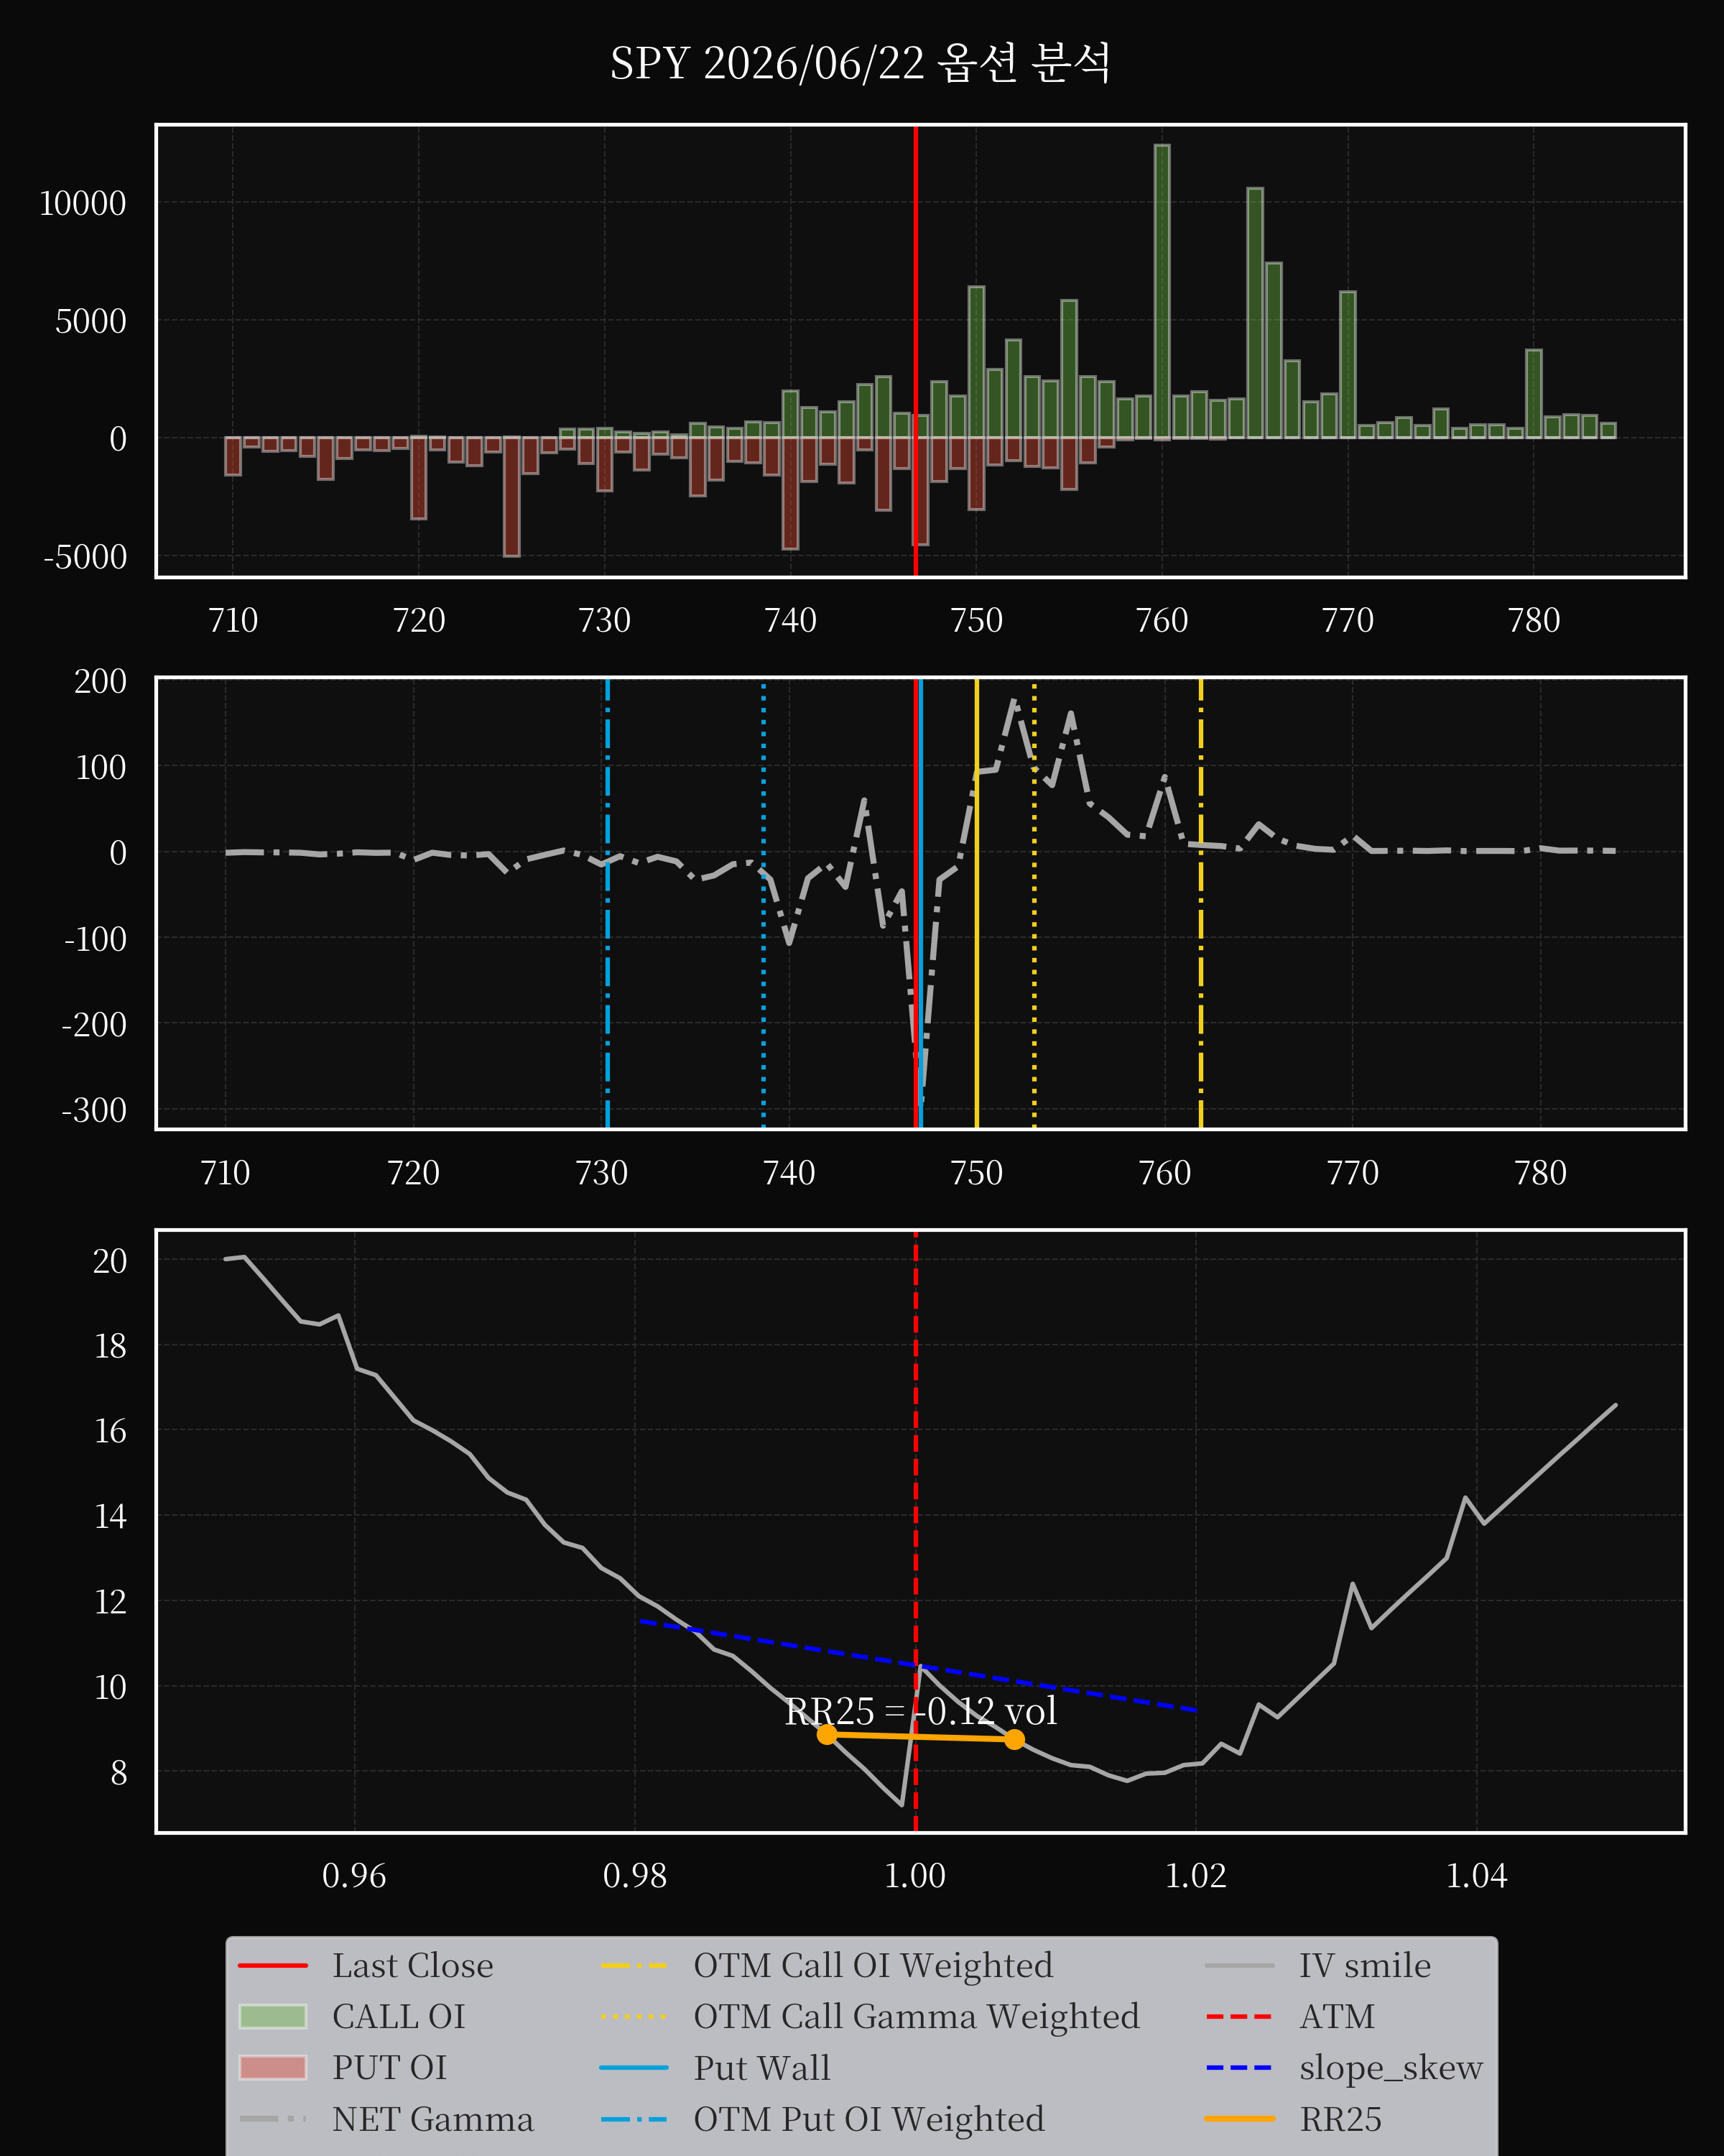Click the call OI bar at strike 770

[1348, 365]
